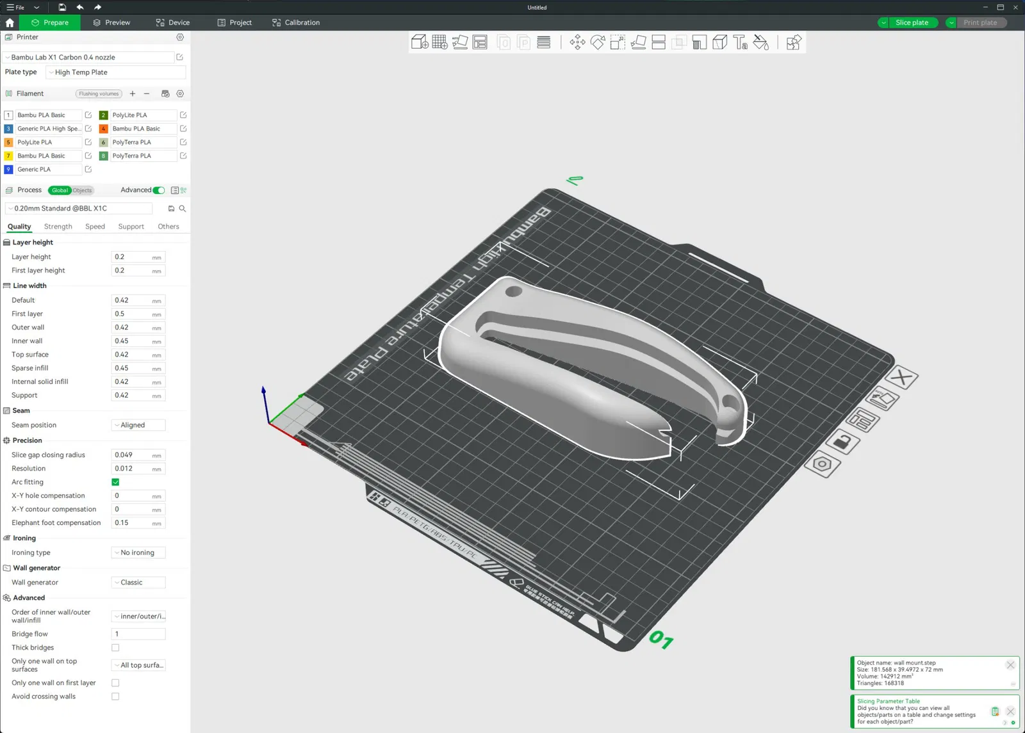The image size is (1025, 733).
Task: Switch to the Assembly view icon
Action: 794,42
